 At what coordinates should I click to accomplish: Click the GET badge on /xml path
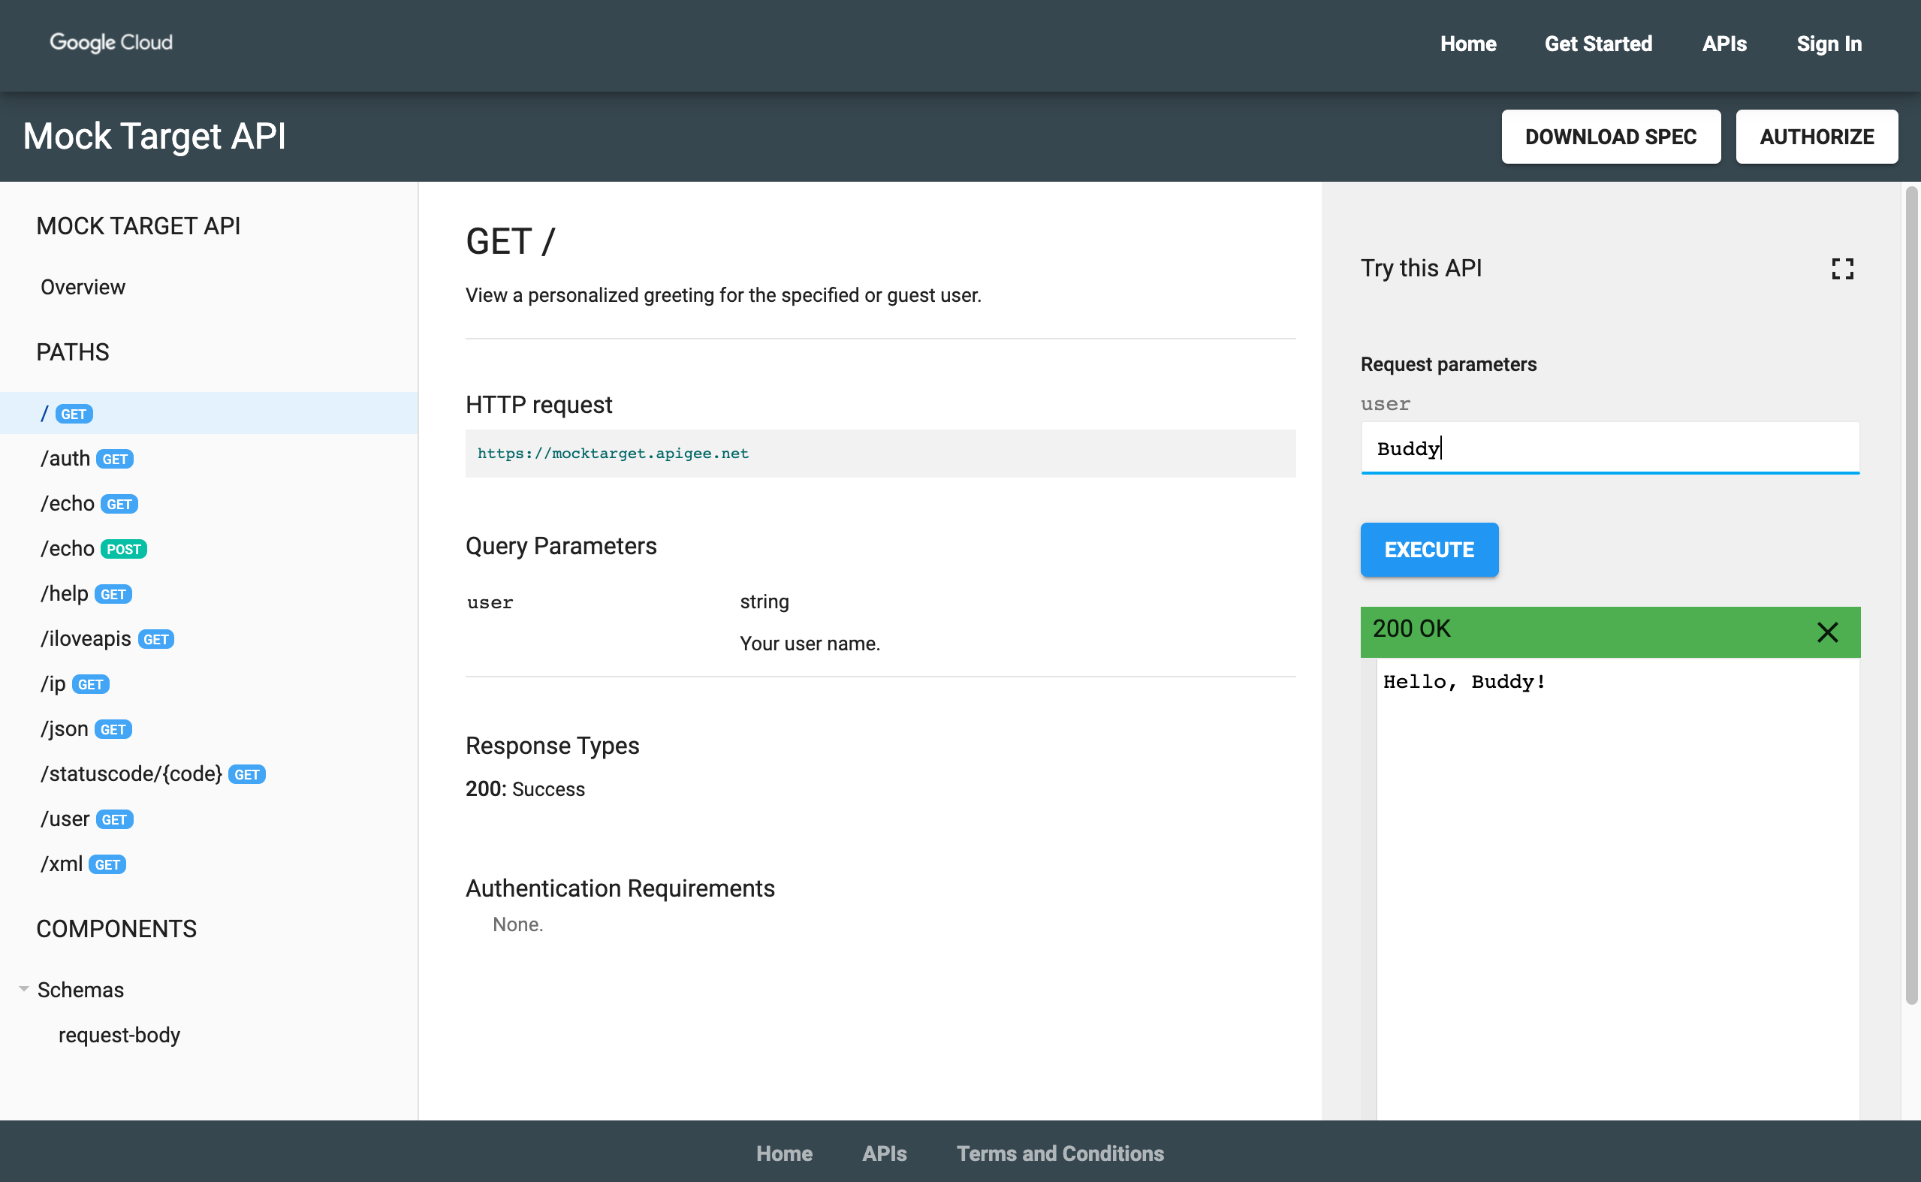click(x=107, y=864)
